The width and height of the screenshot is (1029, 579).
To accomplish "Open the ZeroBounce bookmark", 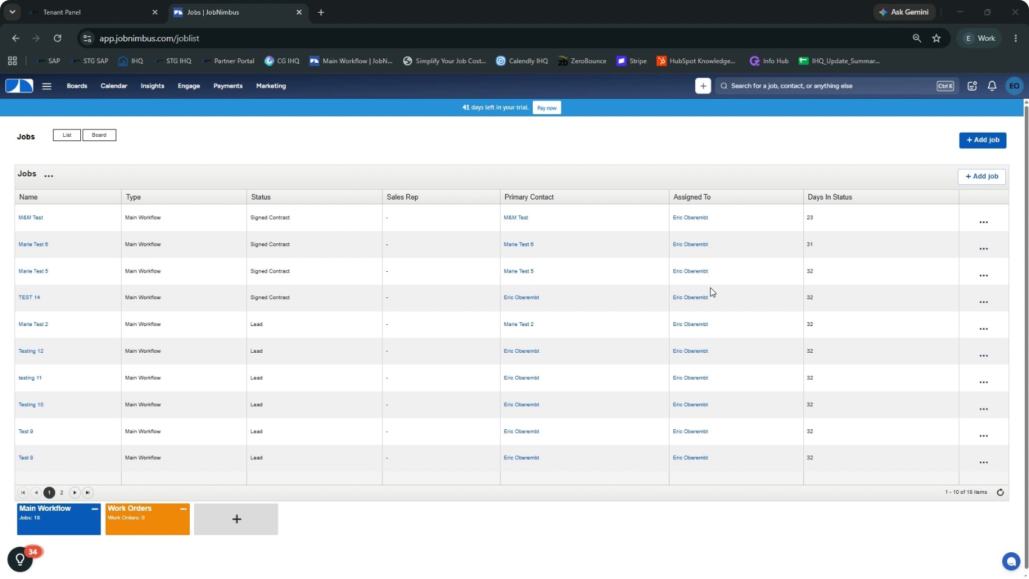I will click(x=582, y=61).
